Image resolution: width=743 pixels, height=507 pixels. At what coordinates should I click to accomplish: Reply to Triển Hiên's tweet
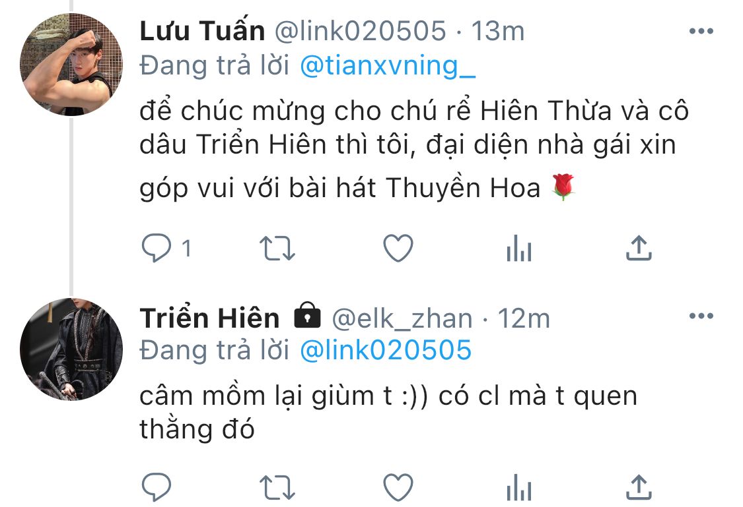click(x=157, y=487)
